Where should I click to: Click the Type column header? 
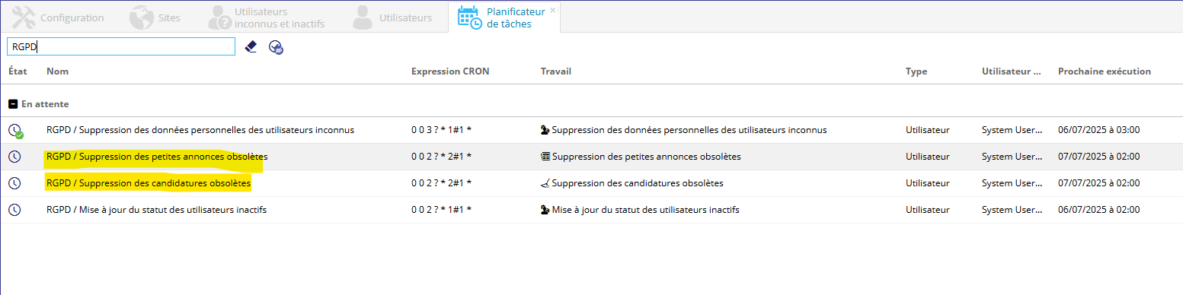(x=916, y=71)
